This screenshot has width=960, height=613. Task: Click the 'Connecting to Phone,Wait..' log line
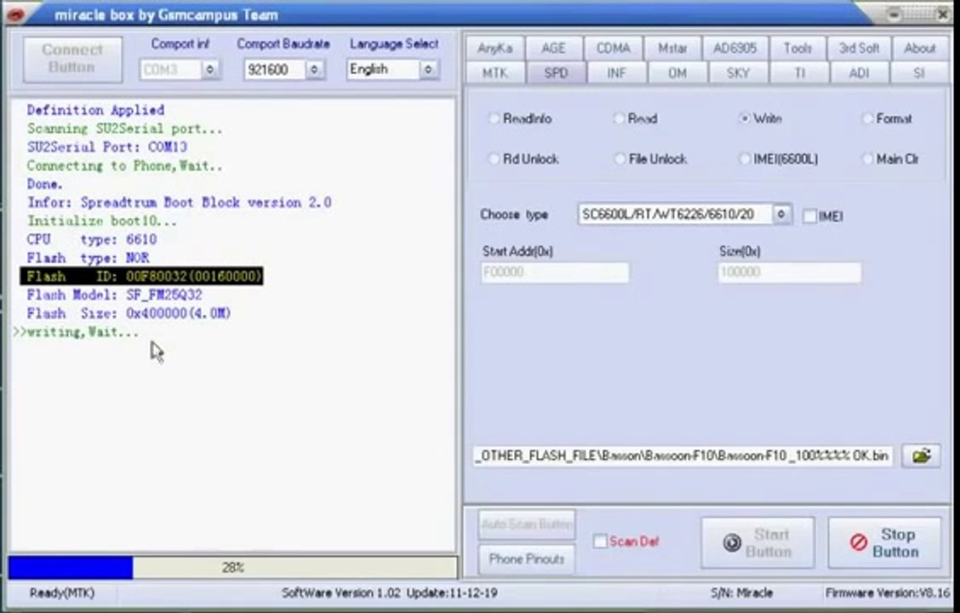coord(124,166)
